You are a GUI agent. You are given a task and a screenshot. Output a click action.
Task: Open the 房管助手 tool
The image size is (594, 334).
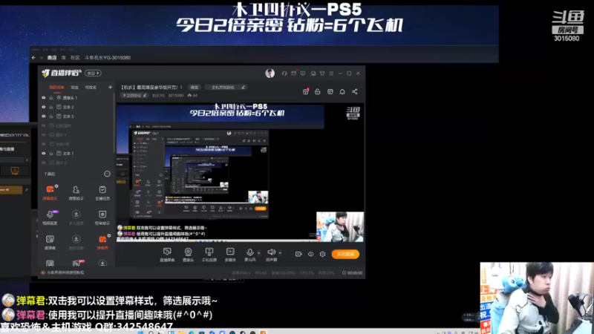(76, 192)
